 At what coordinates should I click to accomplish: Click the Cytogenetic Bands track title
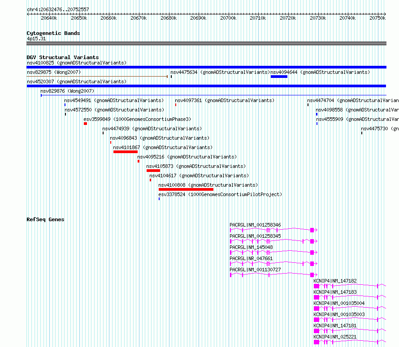(x=53, y=33)
